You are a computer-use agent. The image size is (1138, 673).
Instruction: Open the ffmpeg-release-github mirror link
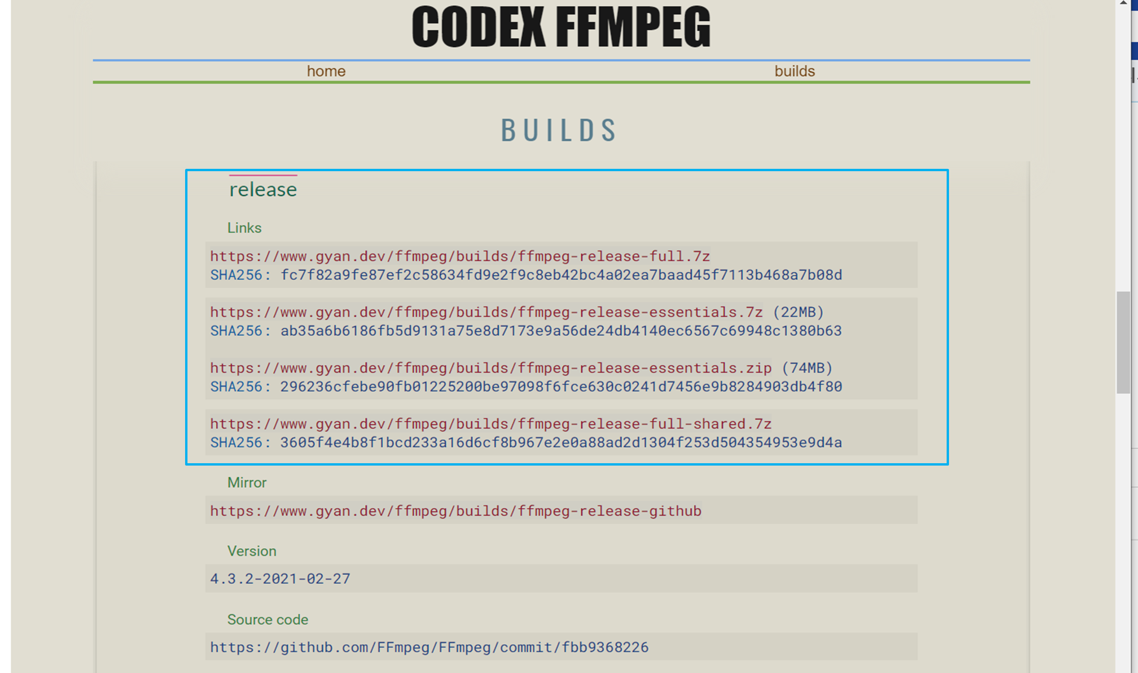click(x=456, y=511)
